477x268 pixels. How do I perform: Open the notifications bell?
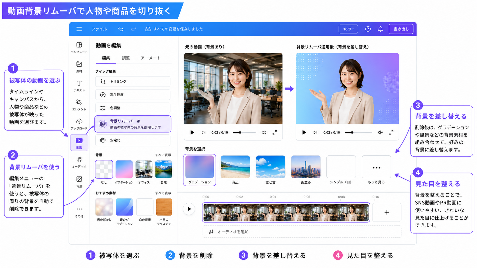pyautogui.click(x=380, y=29)
